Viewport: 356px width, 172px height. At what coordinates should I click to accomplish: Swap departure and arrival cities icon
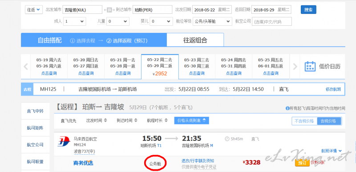[x=109, y=10]
